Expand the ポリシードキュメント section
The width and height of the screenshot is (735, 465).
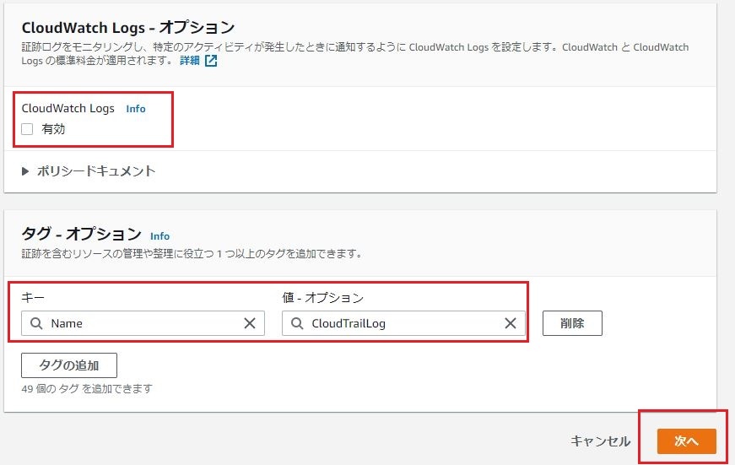tap(89, 171)
